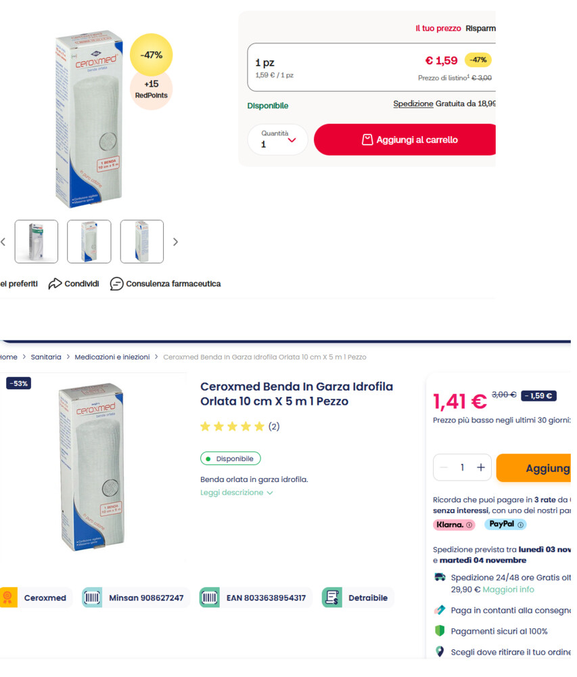Click the Detraibile receipt icon
The width and height of the screenshot is (577, 677).
[331, 598]
